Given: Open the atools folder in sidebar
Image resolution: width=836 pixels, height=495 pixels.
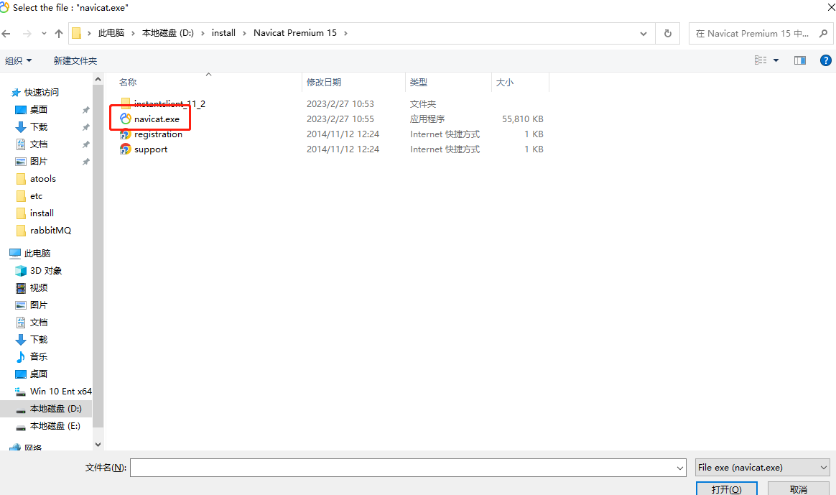Looking at the screenshot, I should coord(42,179).
